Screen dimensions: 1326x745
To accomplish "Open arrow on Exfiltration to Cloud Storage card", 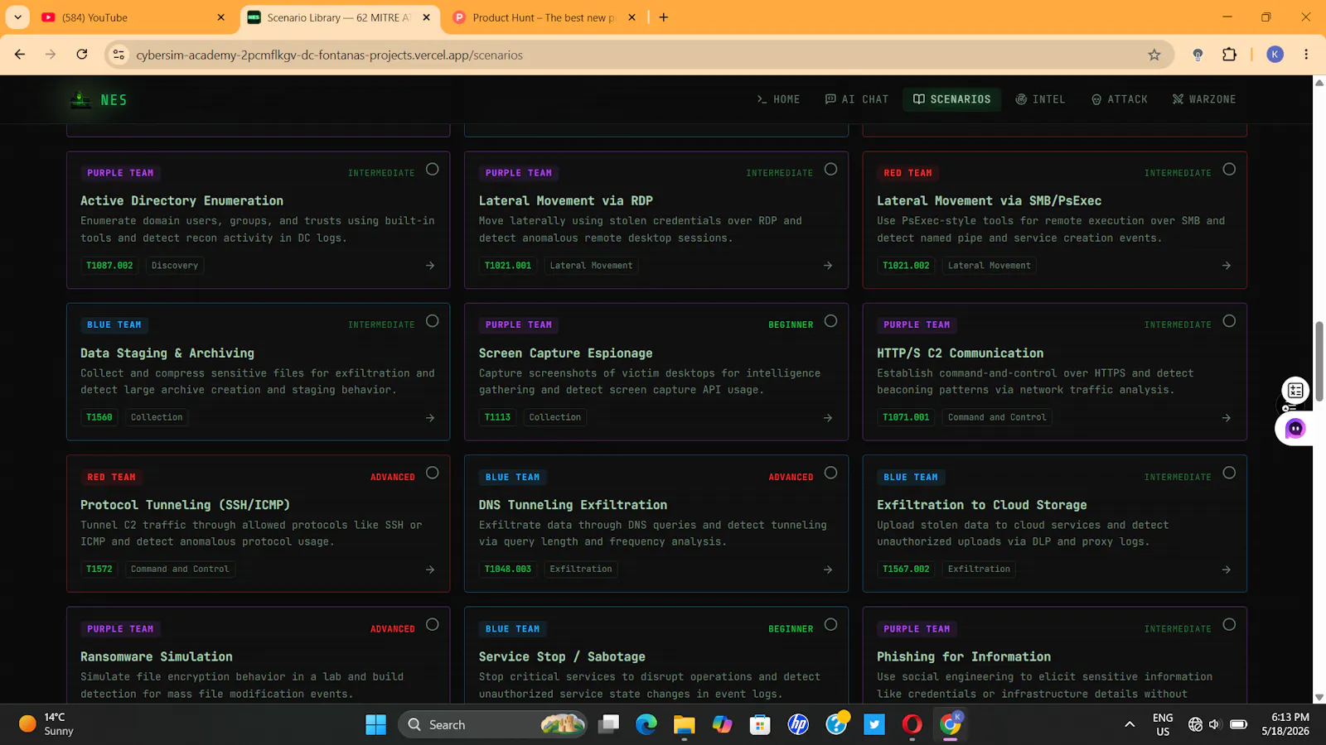I will (1227, 570).
